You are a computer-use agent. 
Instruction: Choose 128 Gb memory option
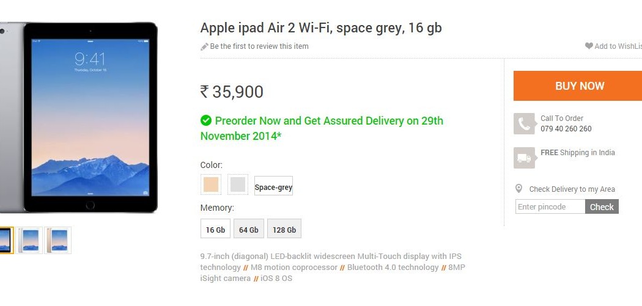[x=284, y=229]
